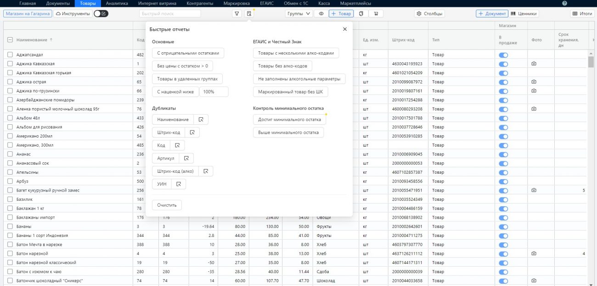The height and width of the screenshot is (286, 597).
Task: Click select-duplicates icon next to Штрих-код (алко)
Action: pos(206,171)
